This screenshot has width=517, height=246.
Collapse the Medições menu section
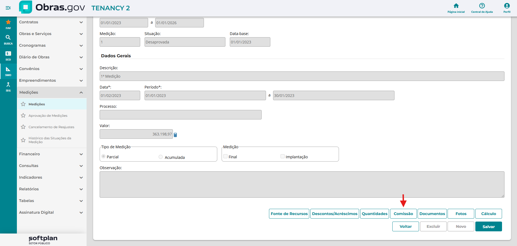51,92
